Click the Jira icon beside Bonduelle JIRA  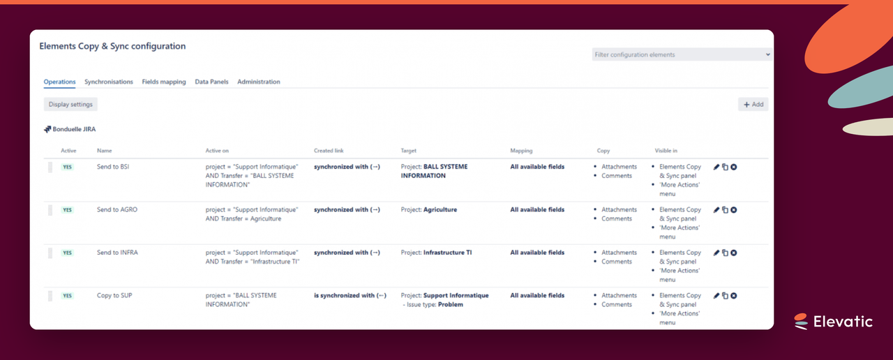47,129
